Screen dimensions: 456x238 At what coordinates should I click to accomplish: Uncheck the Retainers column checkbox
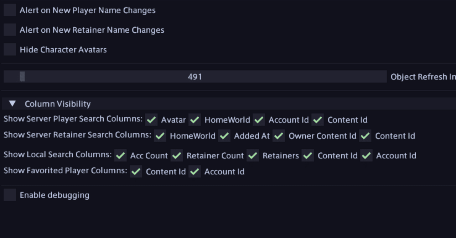(253, 155)
